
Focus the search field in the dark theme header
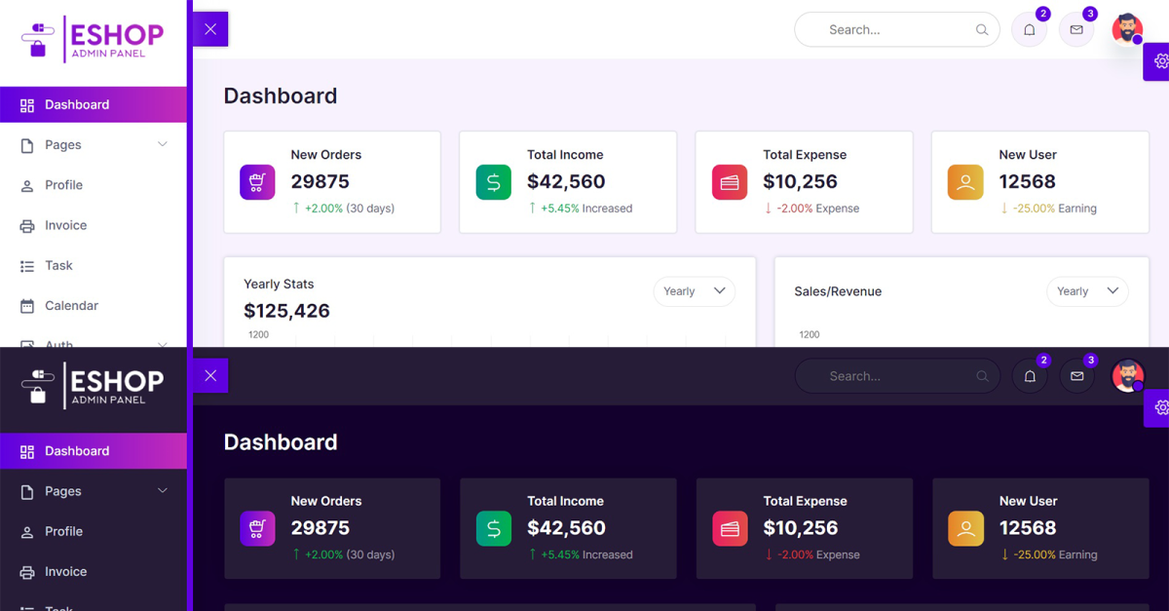click(x=886, y=376)
